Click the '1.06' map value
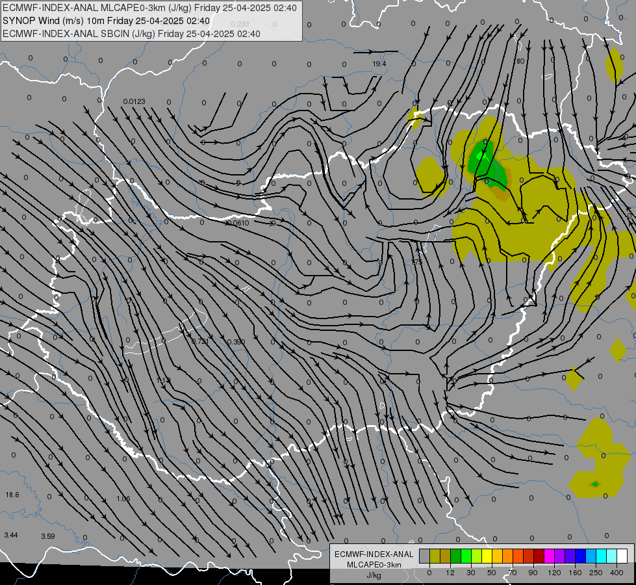636x585 pixels. coord(123,499)
